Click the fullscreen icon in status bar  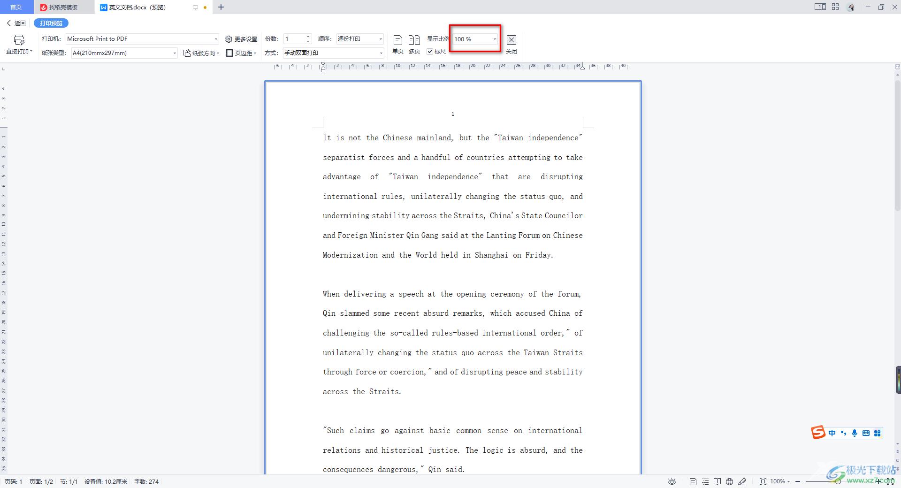pyautogui.click(x=890, y=481)
